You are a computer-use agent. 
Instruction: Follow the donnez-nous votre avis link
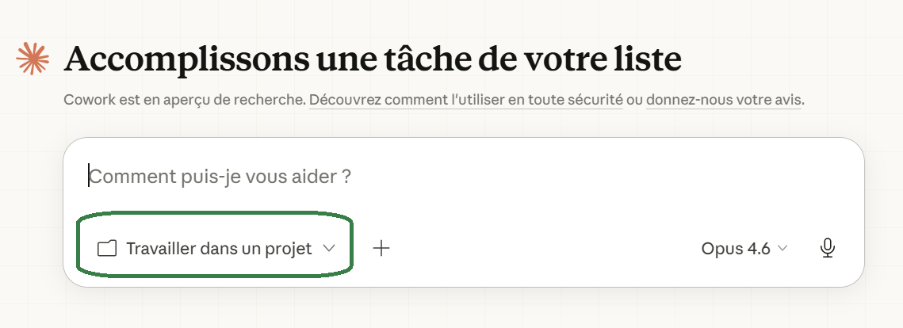(x=723, y=100)
